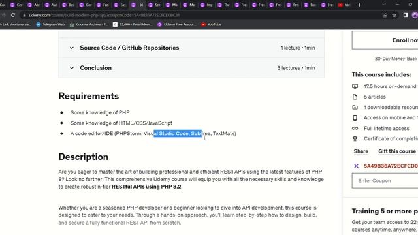This screenshot has width=418, height=235.
Task: Remove applied coupon with the X icon
Action: (x=356, y=166)
